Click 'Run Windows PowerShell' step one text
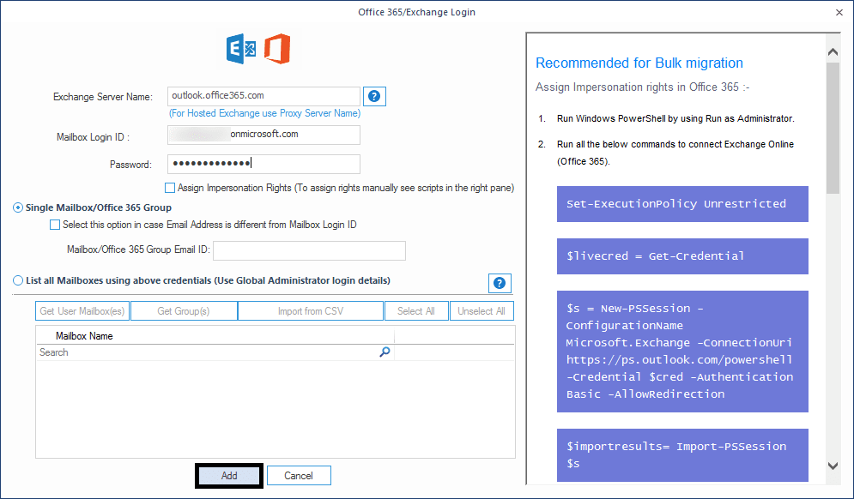The width and height of the screenshot is (854, 499). 675,118
